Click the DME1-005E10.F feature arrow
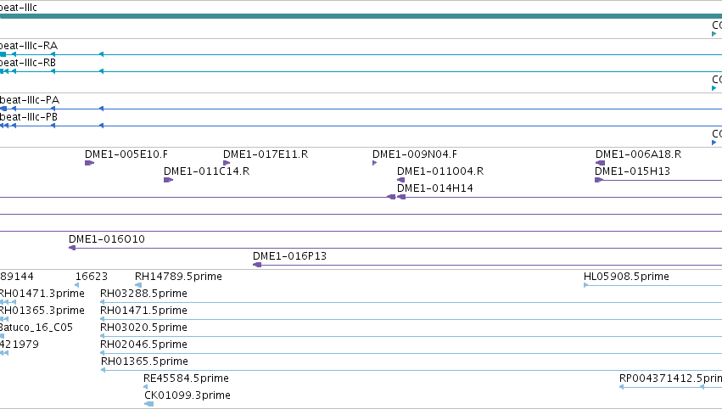722x409 pixels. coord(89,163)
